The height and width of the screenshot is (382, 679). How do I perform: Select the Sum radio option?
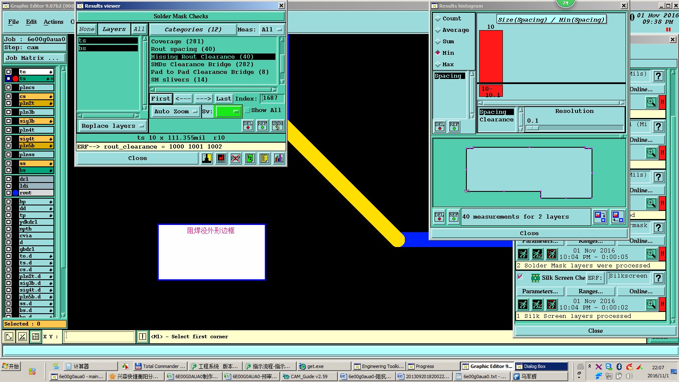point(438,42)
